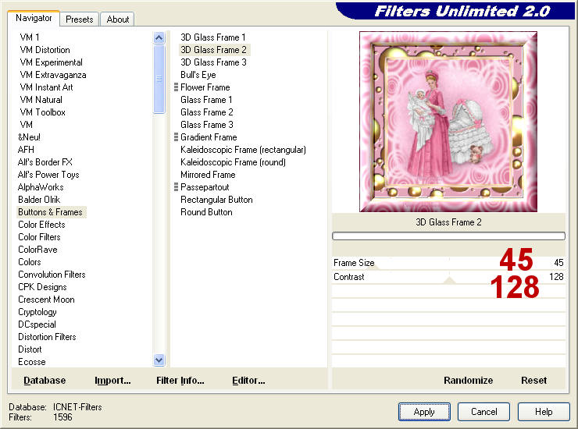Select VM Toolbox category
578x429 pixels.
(43, 112)
